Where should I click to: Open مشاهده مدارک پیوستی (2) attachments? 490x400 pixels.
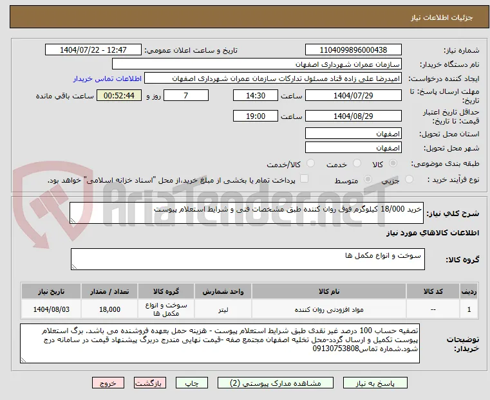pos(276,383)
